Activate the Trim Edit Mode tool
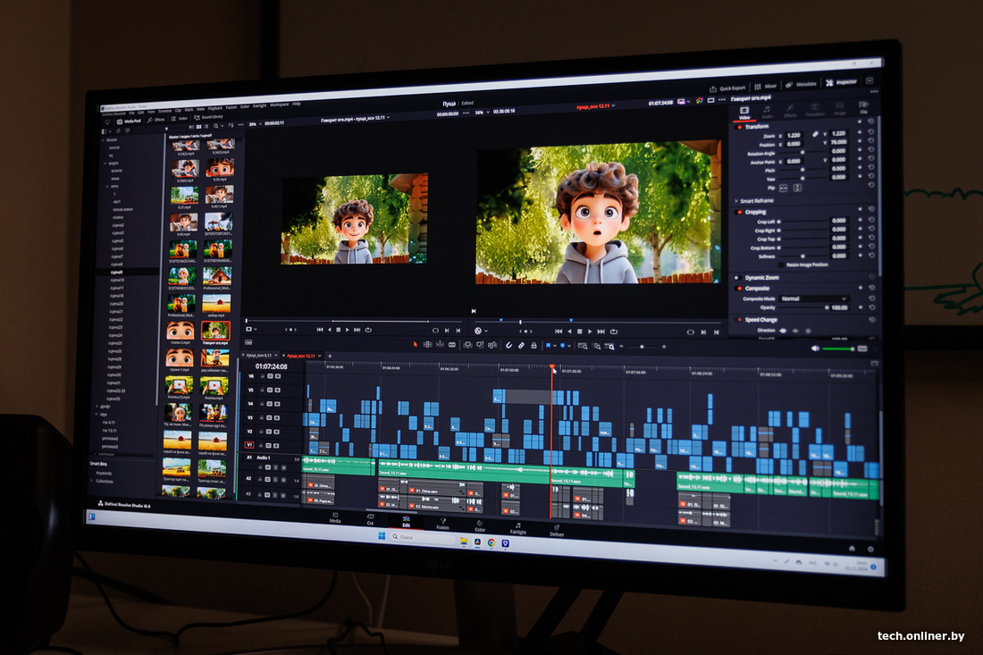The height and width of the screenshot is (655, 983). (427, 344)
